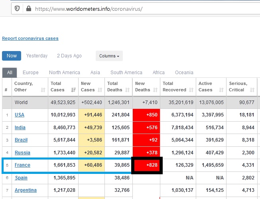Open the France country link
The height and width of the screenshot is (199, 260).
(x=22, y=165)
